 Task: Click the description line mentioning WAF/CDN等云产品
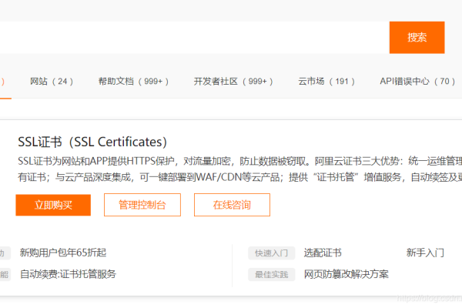239,177
